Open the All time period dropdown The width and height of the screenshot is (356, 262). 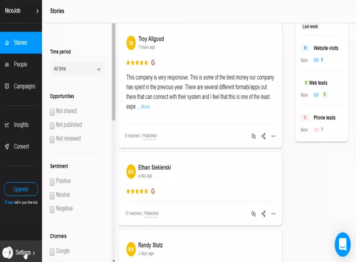[77, 69]
